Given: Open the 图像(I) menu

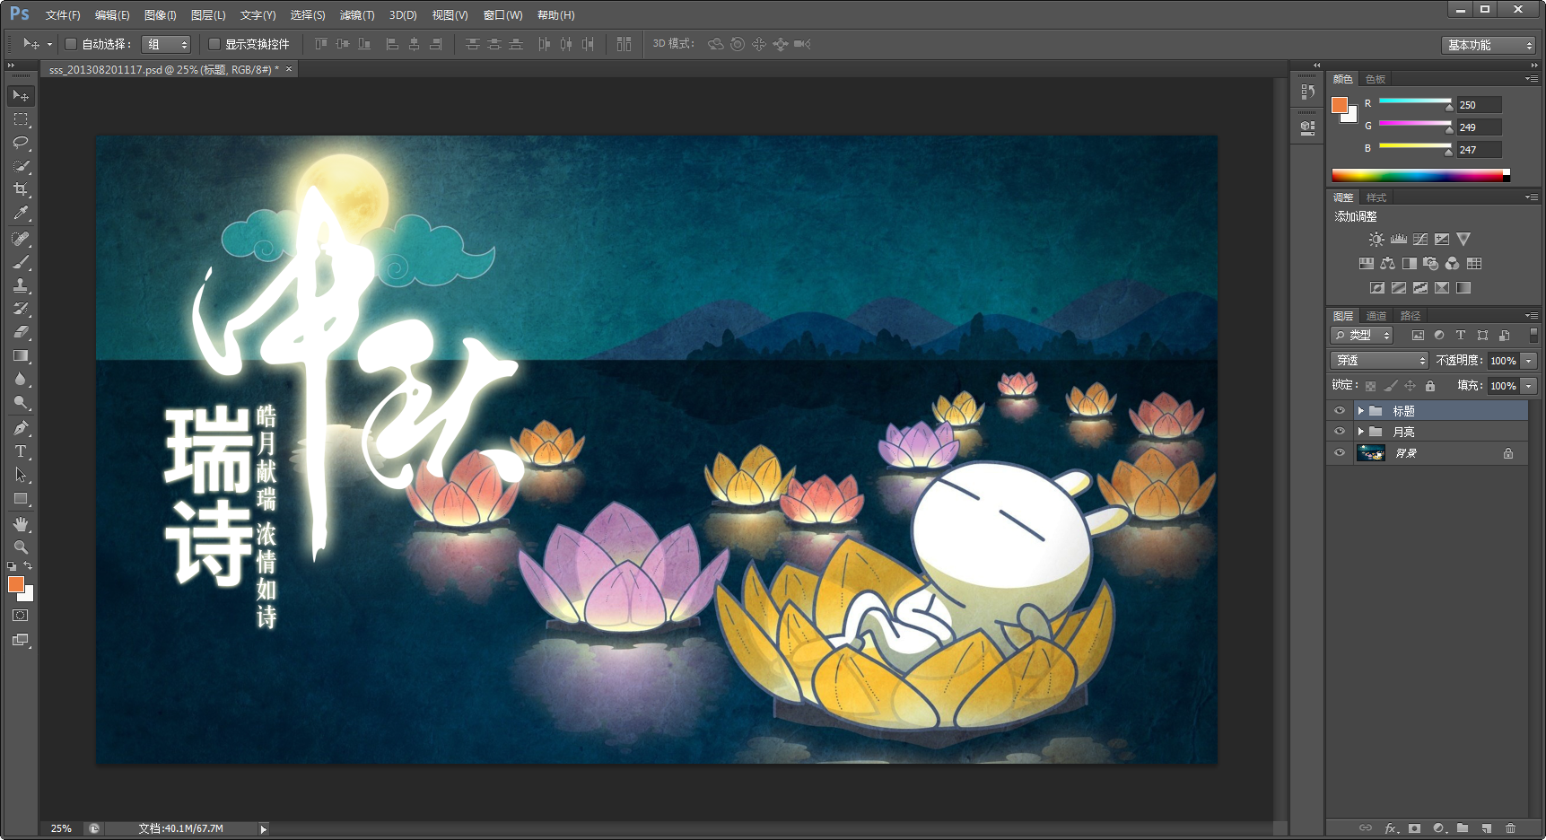Looking at the screenshot, I should (x=161, y=15).
